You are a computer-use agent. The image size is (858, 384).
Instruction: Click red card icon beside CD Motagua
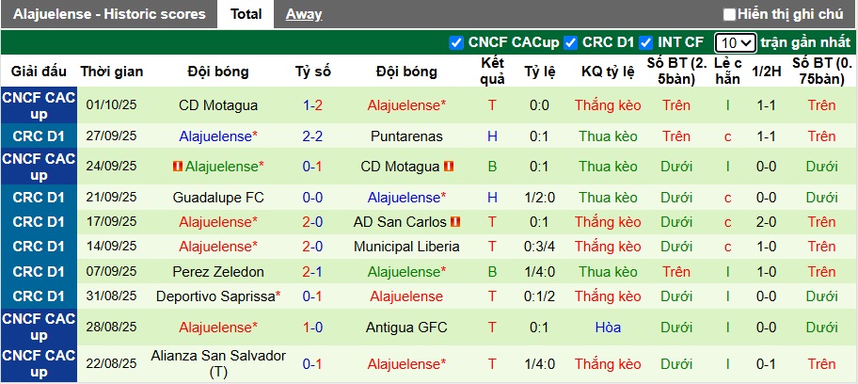tap(449, 167)
